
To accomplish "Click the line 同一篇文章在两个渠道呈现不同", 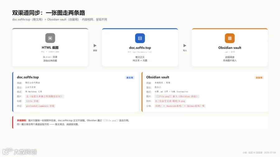I will point(33,124).
